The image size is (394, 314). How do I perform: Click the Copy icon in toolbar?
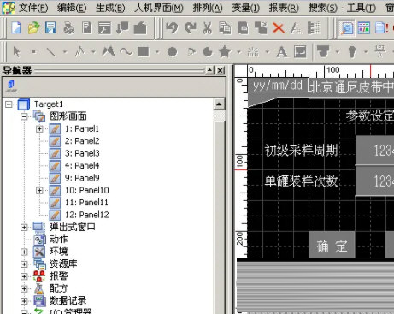click(x=225, y=28)
